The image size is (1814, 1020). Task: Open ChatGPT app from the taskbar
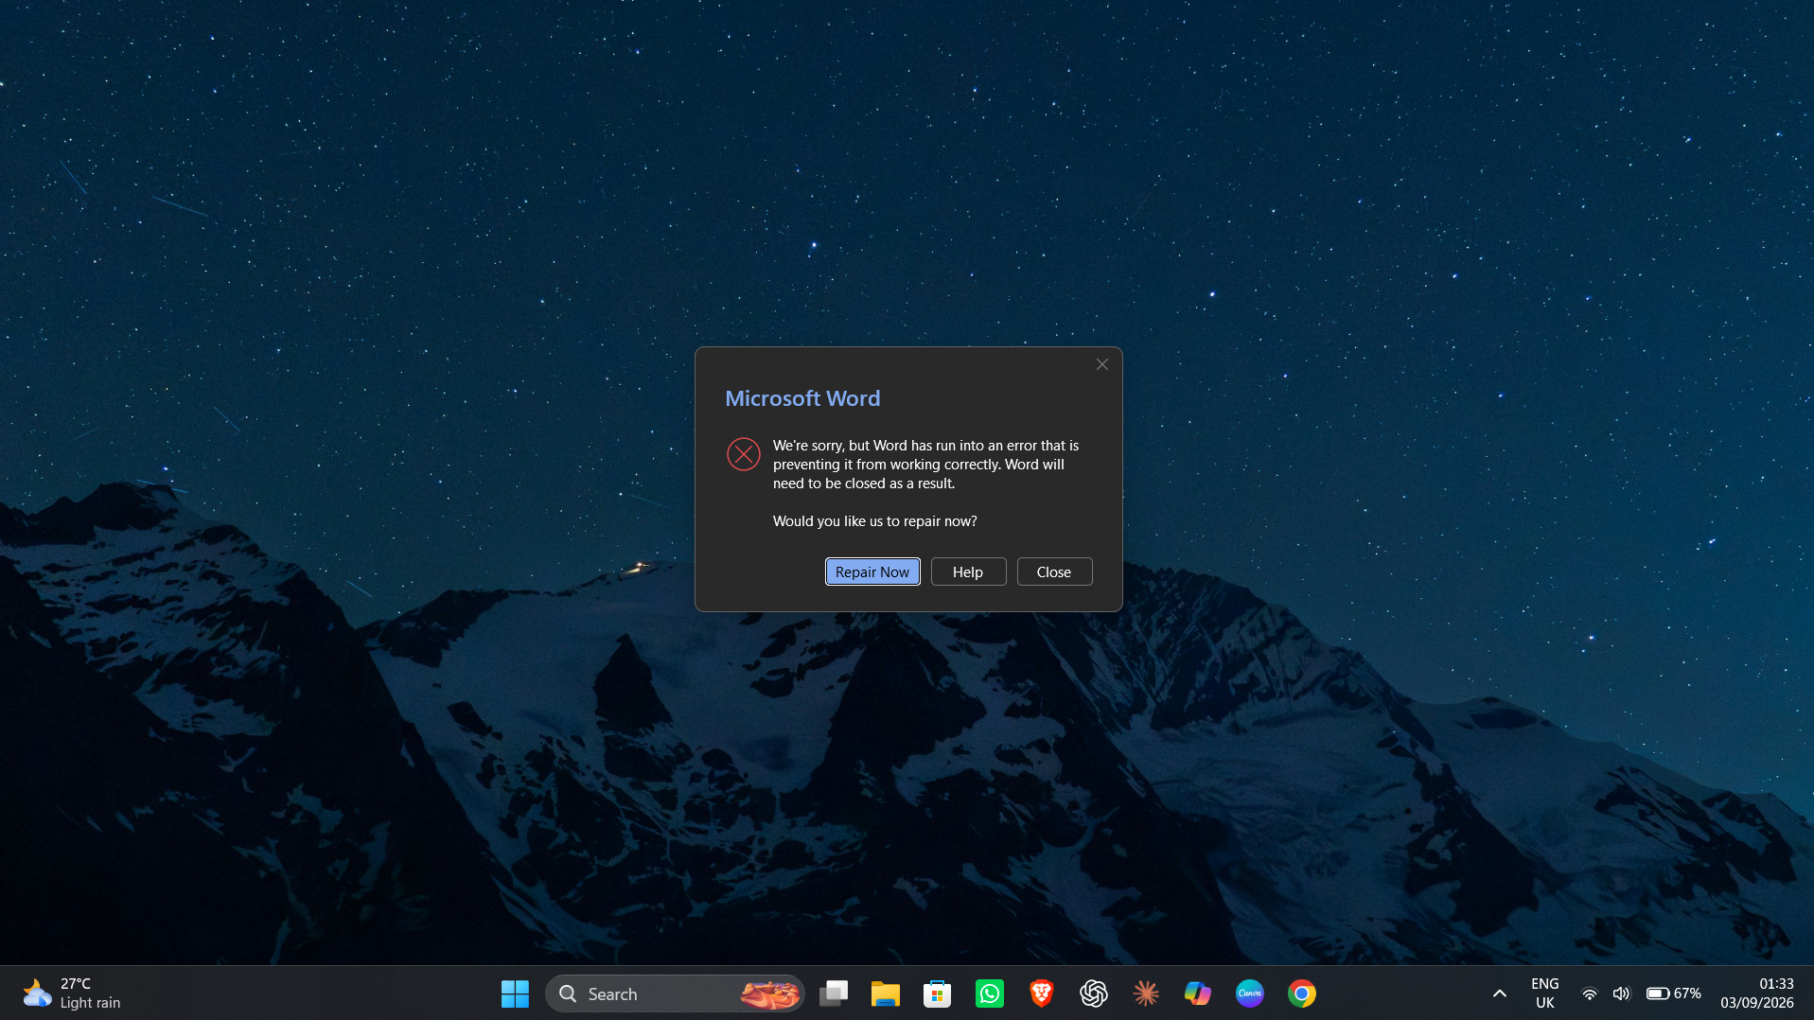pos(1094,994)
